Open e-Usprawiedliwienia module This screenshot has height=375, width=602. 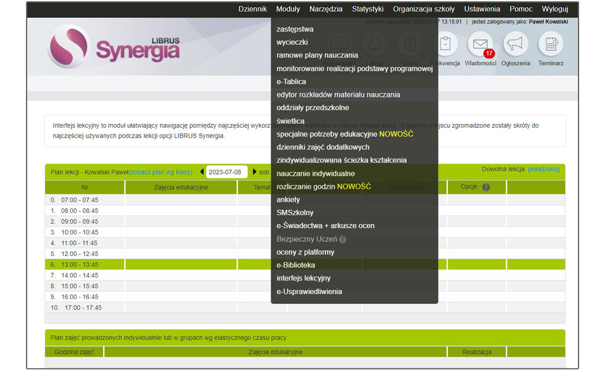pyautogui.click(x=309, y=292)
